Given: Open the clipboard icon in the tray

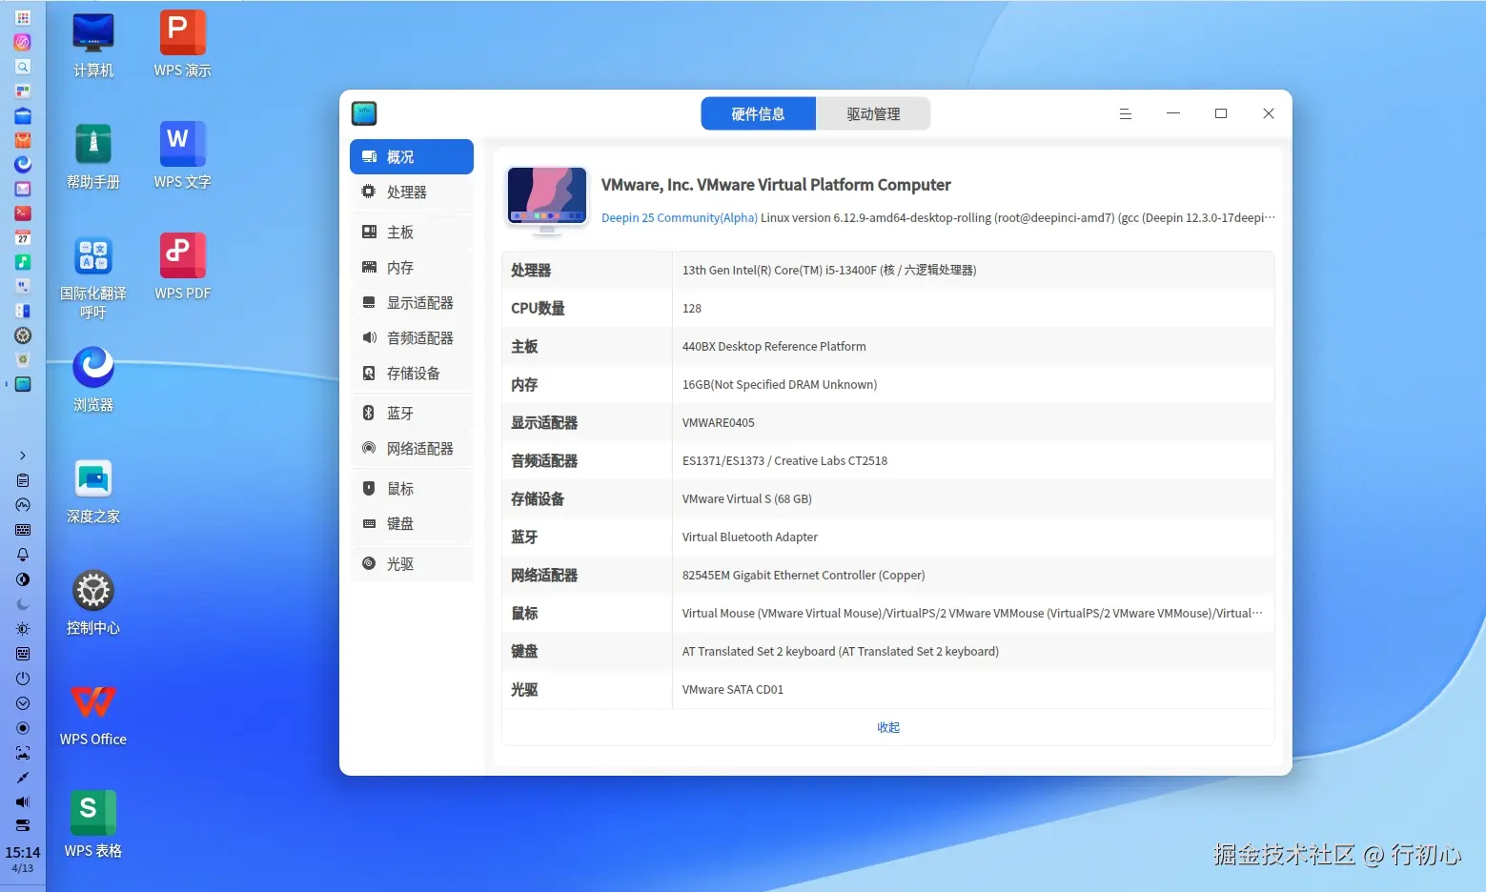Looking at the screenshot, I should [x=23, y=480].
